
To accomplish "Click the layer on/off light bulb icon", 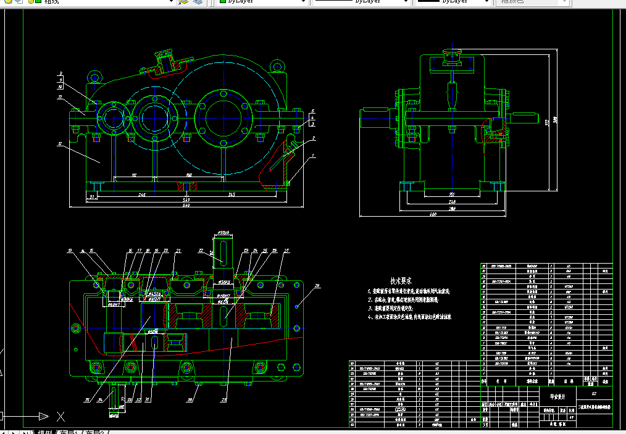I will click(9, 1).
